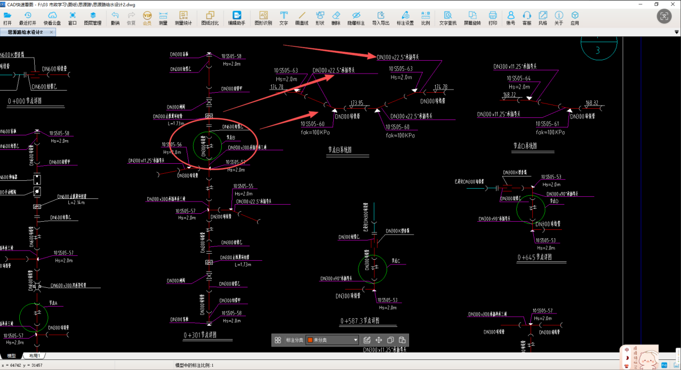Click the four-circle grid icon in annotation bar
The width and height of the screenshot is (681, 370).
click(x=278, y=340)
